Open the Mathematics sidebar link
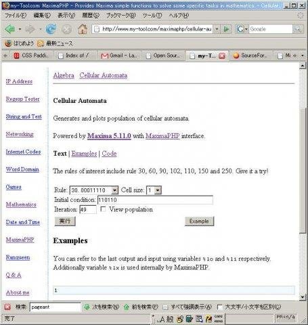The width and height of the screenshot is (308, 325). [x=21, y=204]
